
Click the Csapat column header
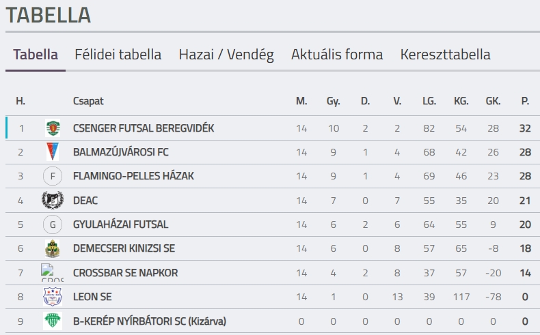tap(88, 101)
